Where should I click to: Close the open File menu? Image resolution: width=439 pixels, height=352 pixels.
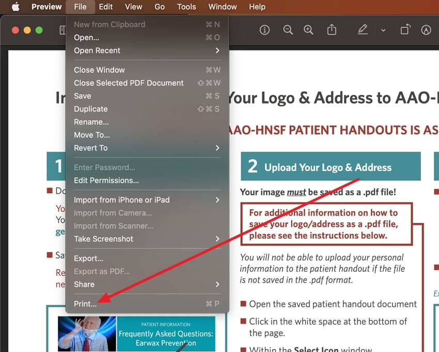click(x=80, y=7)
